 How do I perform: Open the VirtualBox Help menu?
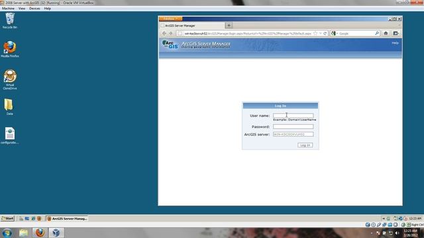coord(47,9)
